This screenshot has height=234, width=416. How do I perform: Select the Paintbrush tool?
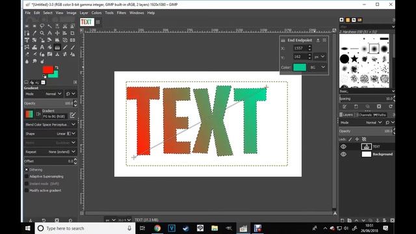pyautogui.click(x=72, y=47)
